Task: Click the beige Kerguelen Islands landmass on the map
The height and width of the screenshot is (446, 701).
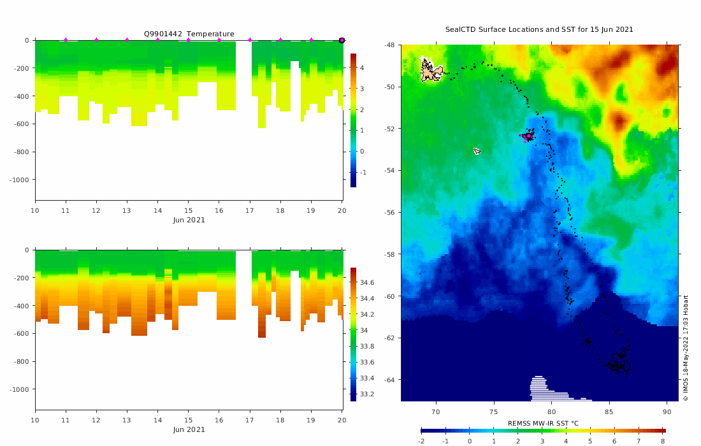Action: click(x=431, y=71)
